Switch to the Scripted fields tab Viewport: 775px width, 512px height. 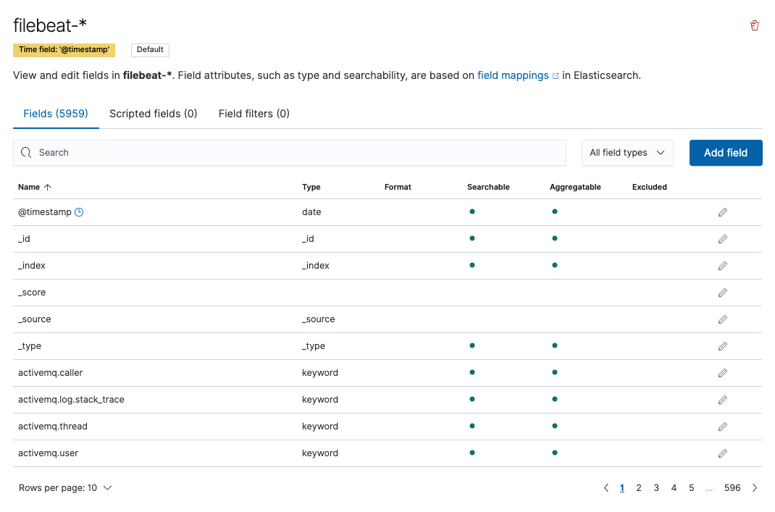(153, 114)
